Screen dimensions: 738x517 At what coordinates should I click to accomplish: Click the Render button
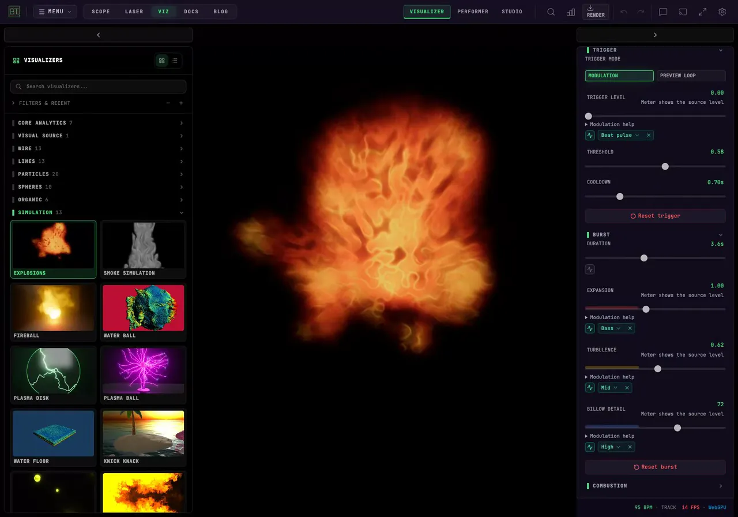[x=596, y=12]
